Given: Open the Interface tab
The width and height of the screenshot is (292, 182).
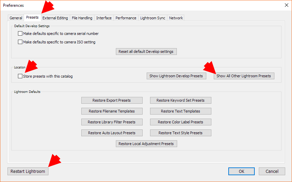Looking at the screenshot, I should tap(104, 18).
